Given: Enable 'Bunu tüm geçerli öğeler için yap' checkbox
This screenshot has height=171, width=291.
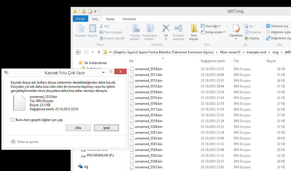Looking at the screenshot, I should pos(12,120).
